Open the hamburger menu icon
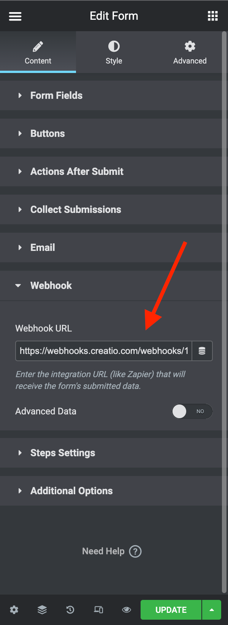The image size is (228, 625). point(15,16)
